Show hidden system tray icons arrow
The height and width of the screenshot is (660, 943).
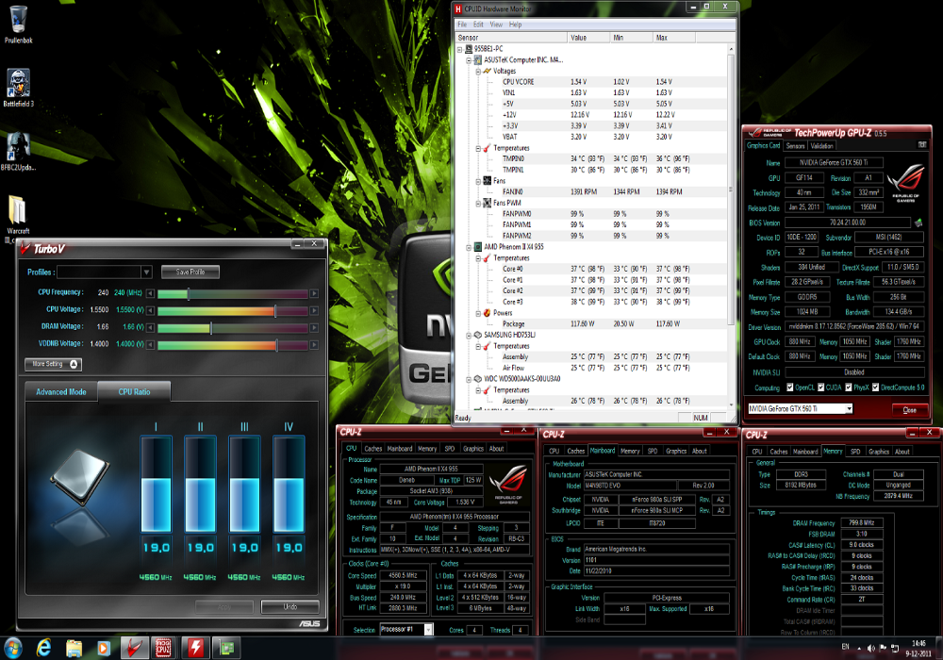point(859,648)
